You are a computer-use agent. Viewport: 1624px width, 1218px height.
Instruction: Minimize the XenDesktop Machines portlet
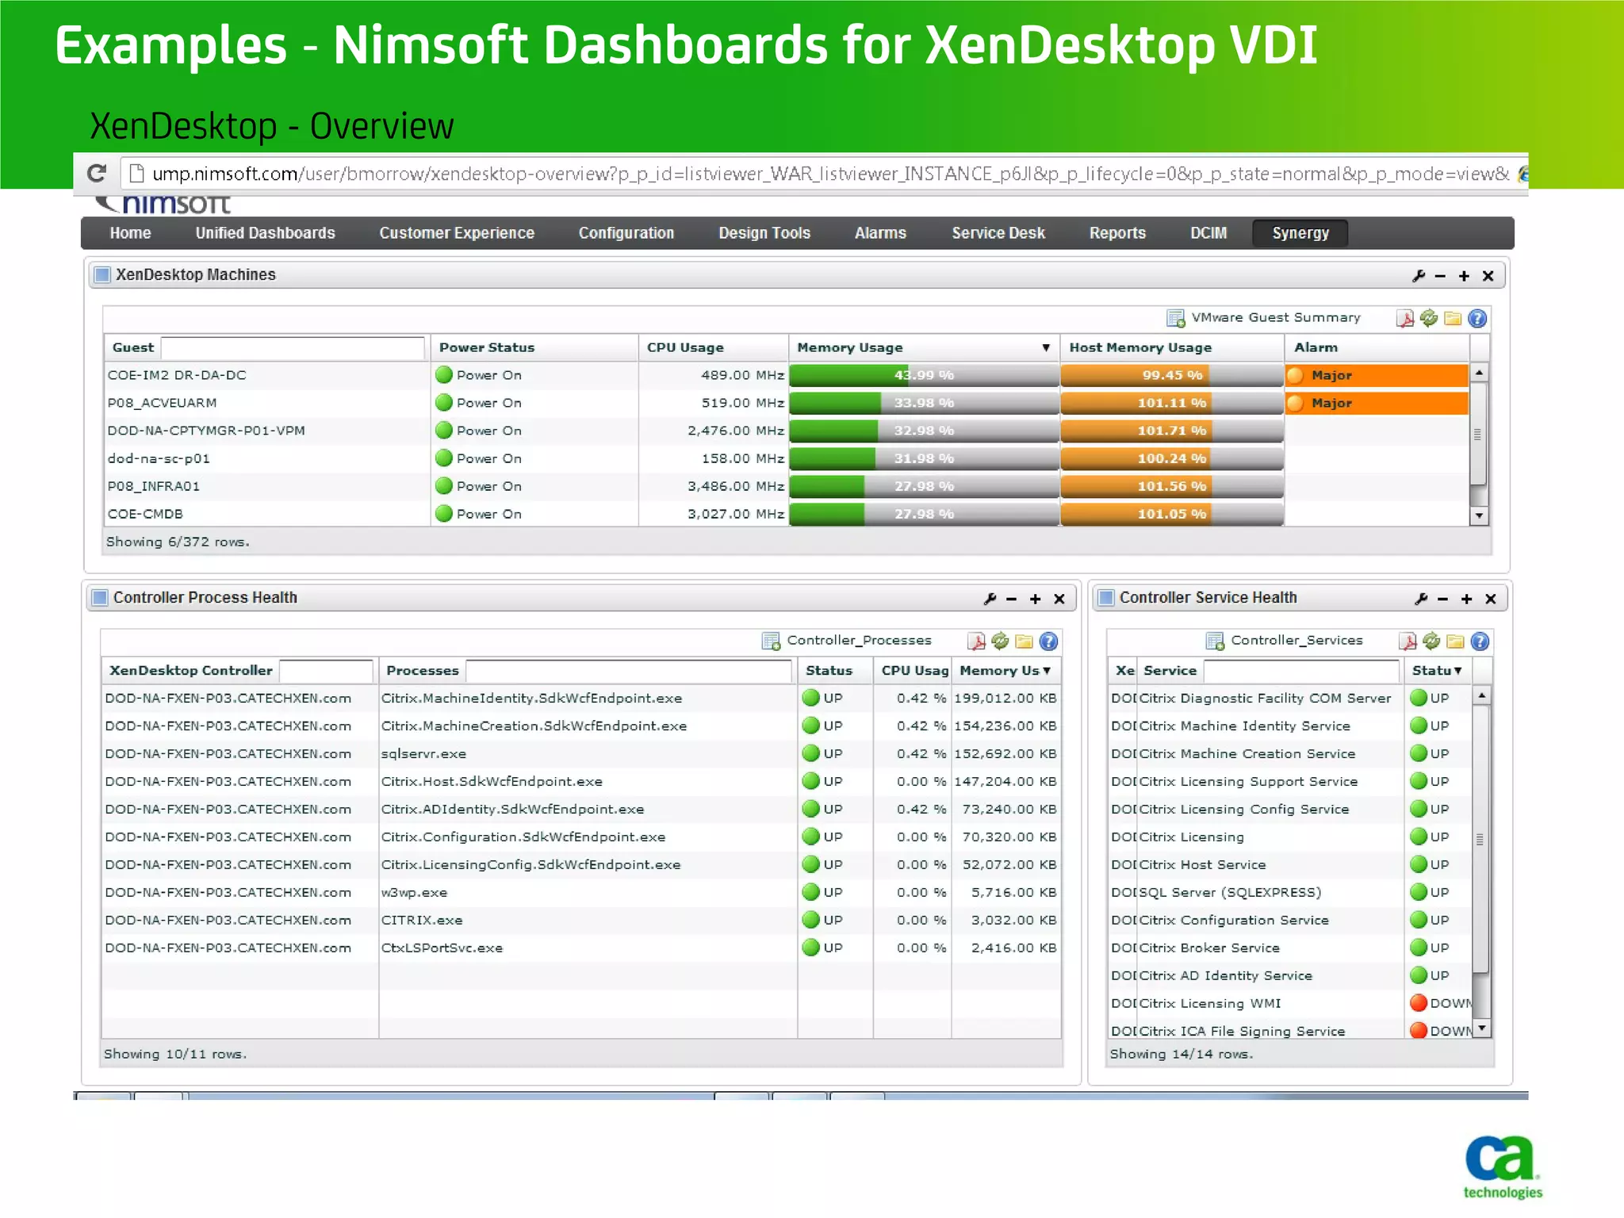[1441, 276]
